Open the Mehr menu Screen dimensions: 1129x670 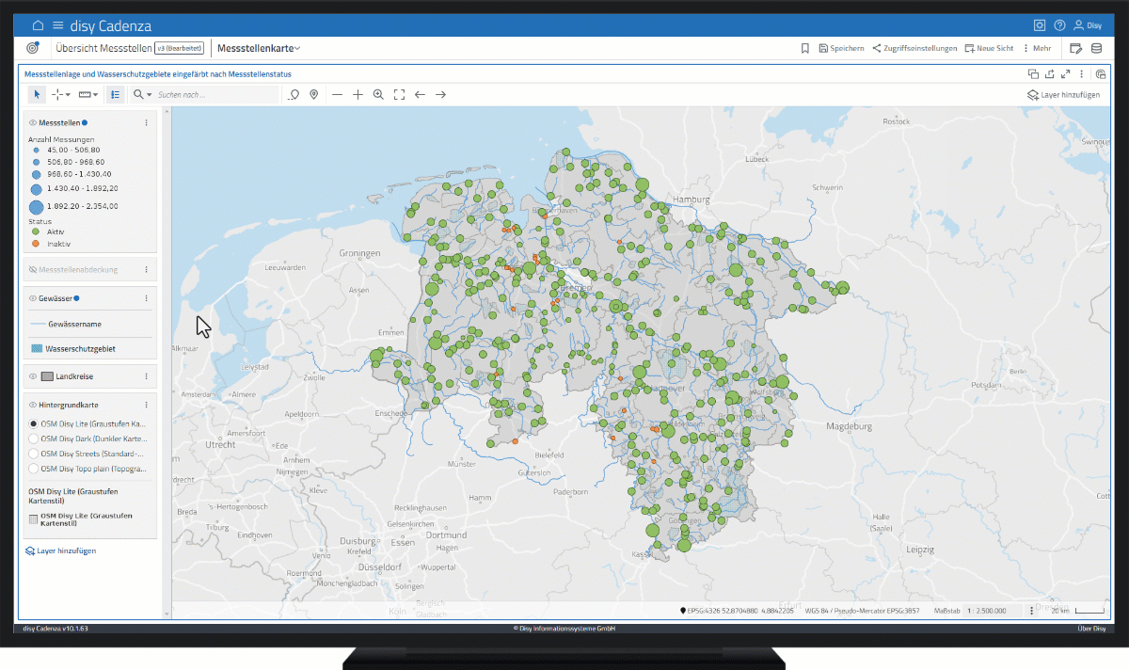pyautogui.click(x=1037, y=48)
